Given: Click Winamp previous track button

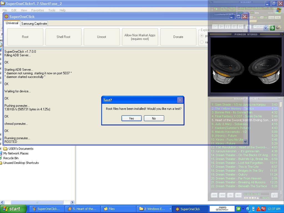Looking at the screenshot, I should [215, 27].
